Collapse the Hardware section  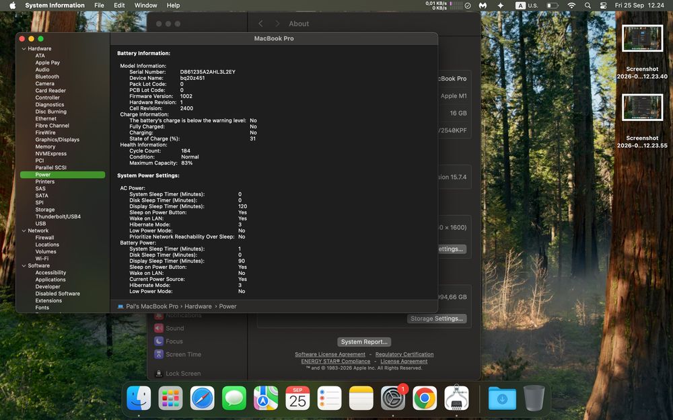[24, 49]
